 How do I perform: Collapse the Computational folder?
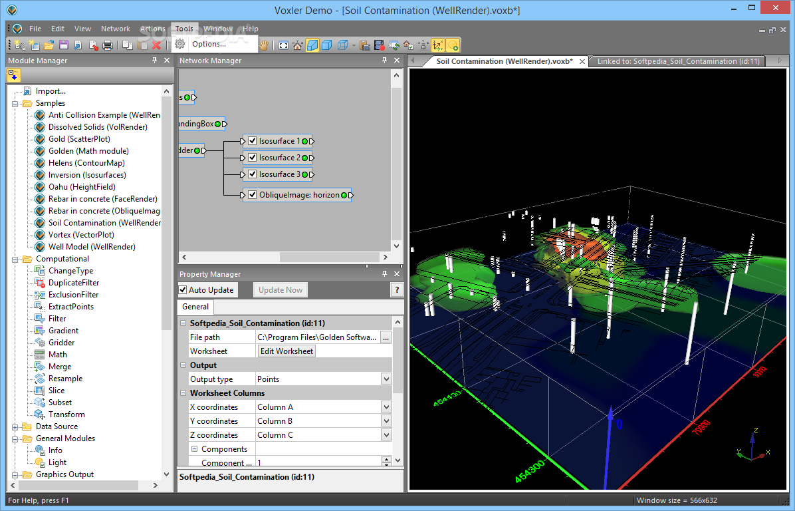click(15, 259)
